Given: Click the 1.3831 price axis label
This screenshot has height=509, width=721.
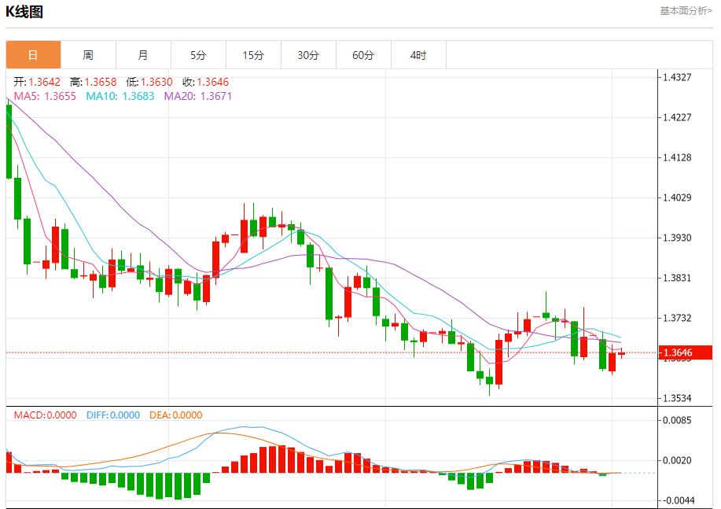Looking at the screenshot, I should pos(677,278).
